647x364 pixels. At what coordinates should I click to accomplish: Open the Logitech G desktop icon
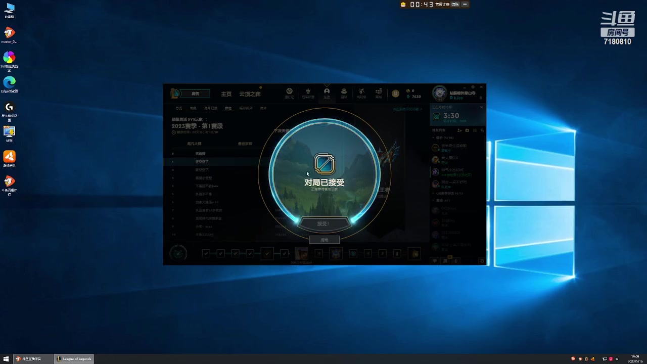(9, 111)
